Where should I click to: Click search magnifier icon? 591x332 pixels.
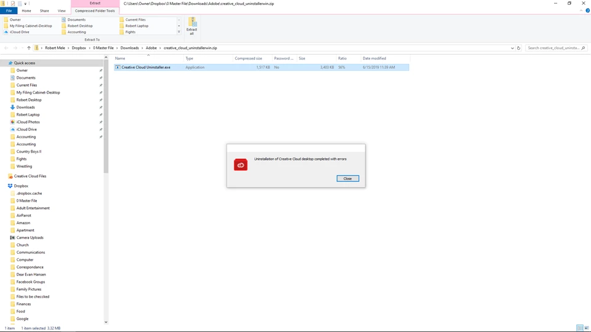[583, 48]
